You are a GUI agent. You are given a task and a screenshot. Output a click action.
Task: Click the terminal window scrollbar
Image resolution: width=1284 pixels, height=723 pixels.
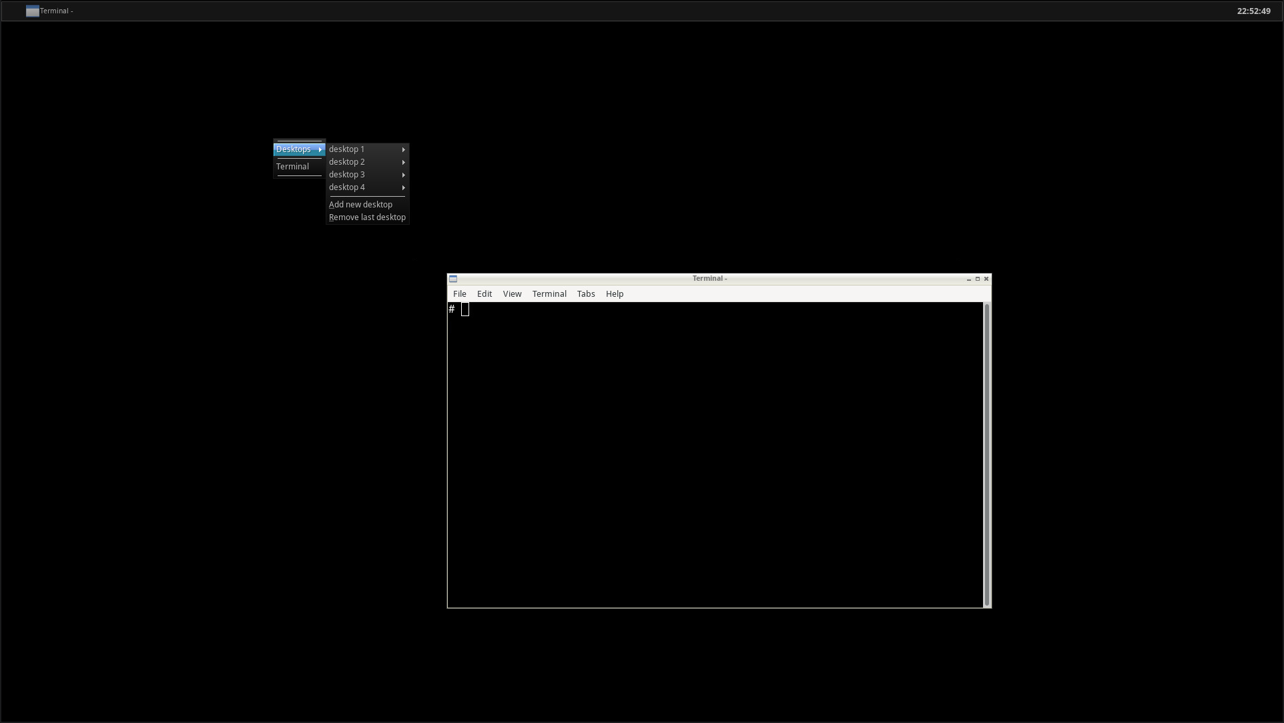point(986,454)
